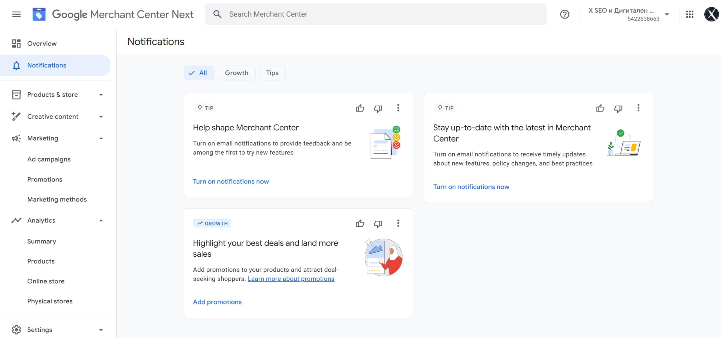Viewport: 721px width, 338px height.
Task: Collapse the Marketing section arrow
Action: pyautogui.click(x=101, y=138)
